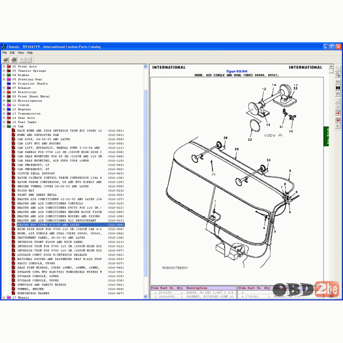Image resolution: width=343 pixels, height=343 pixels.
Task: Click green folder icon for 16 Cab
Action: [x=9, y=126]
